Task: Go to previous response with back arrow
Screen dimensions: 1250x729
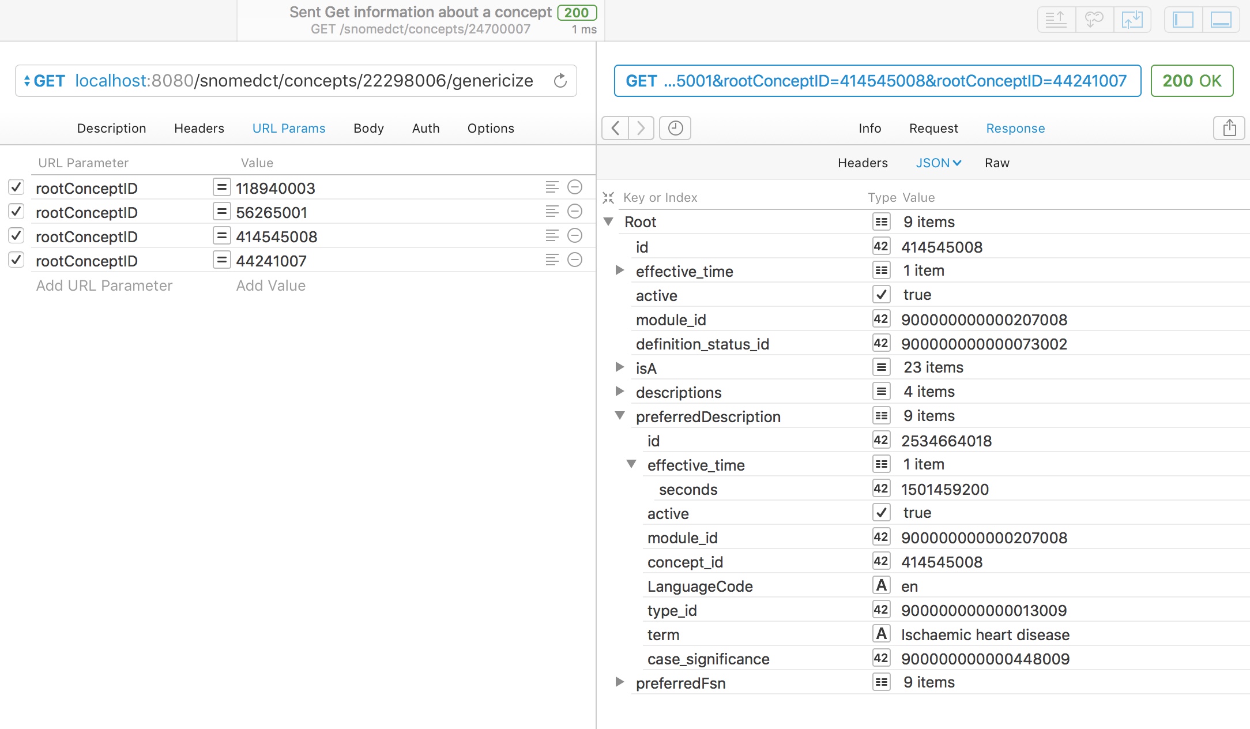Action: 615,128
